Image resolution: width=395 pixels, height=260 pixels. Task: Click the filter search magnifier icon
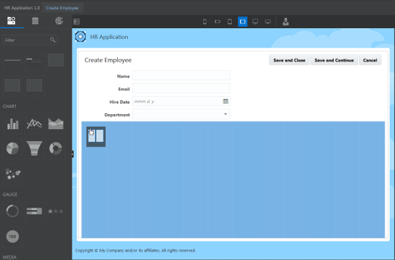(x=53, y=40)
